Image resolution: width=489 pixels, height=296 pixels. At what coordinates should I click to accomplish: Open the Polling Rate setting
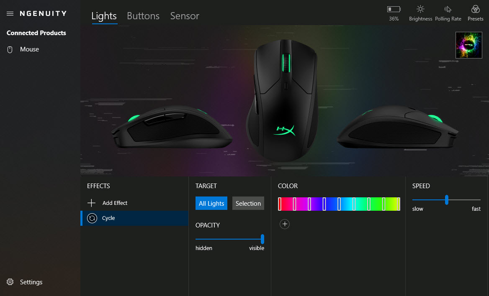[448, 13]
